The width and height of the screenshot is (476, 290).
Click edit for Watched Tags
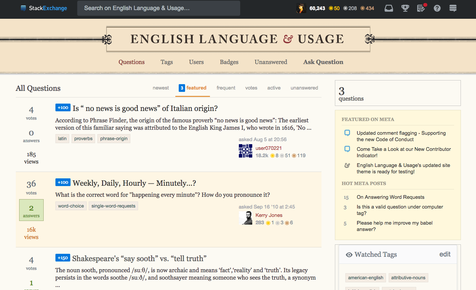445,254
